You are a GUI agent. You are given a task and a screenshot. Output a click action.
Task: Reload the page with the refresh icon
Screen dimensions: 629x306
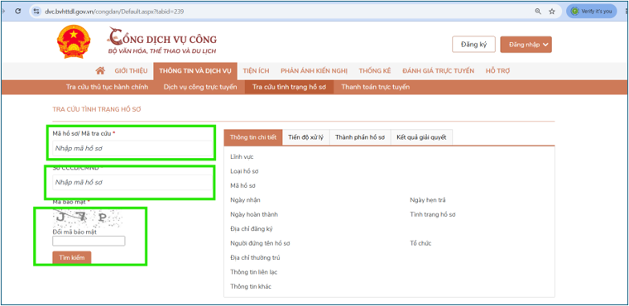point(17,12)
